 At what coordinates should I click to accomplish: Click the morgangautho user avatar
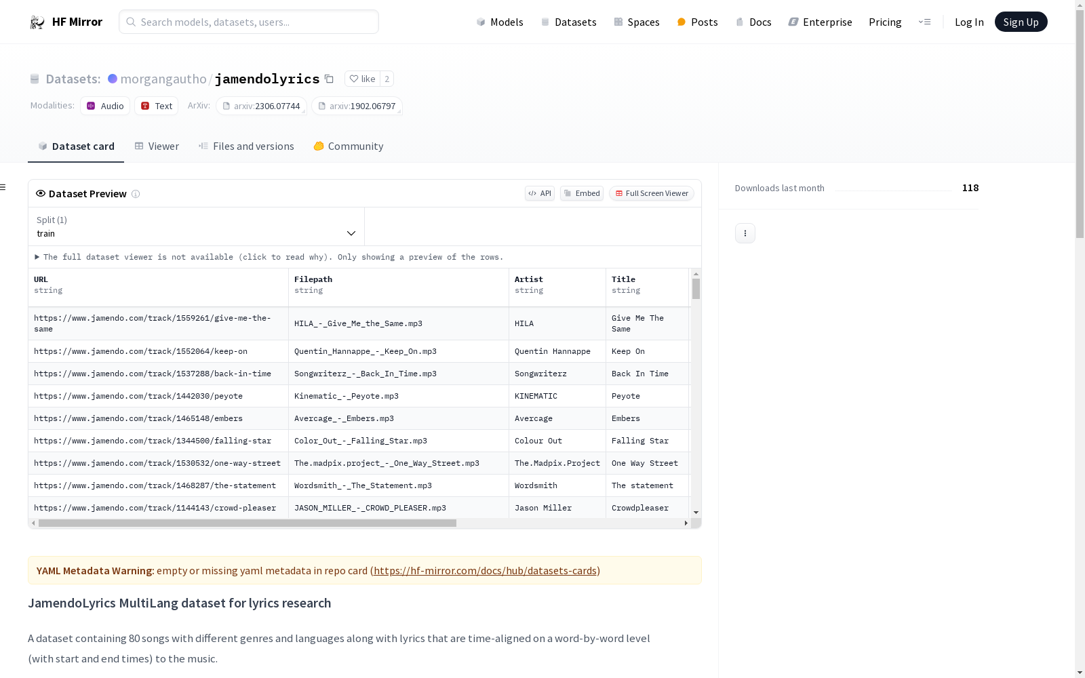click(113, 79)
